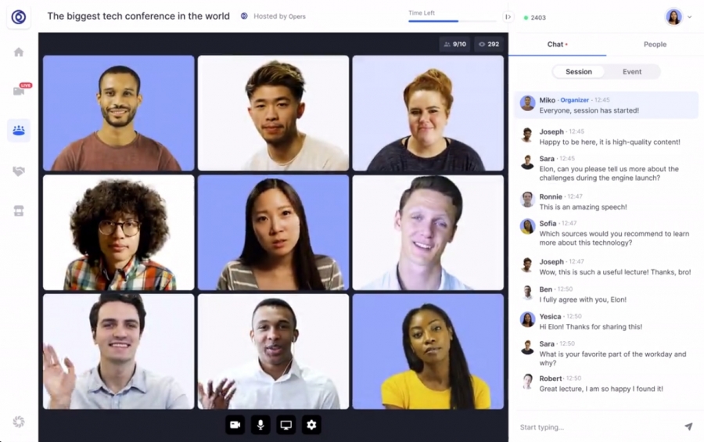Click Yesica's avatar in chat
This screenshot has height=442, width=704.
point(527,319)
